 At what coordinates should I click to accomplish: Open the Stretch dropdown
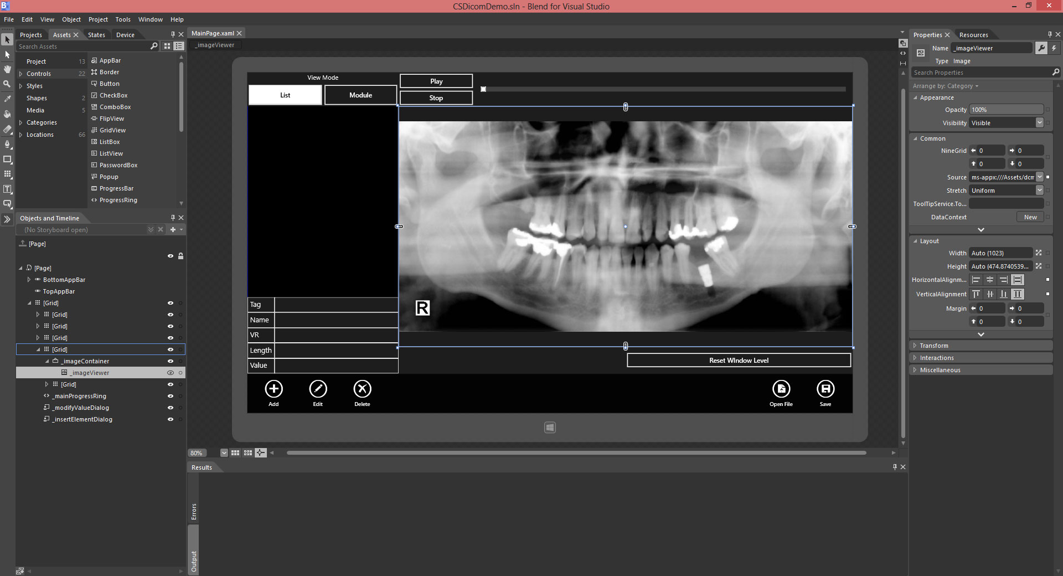pos(1039,191)
